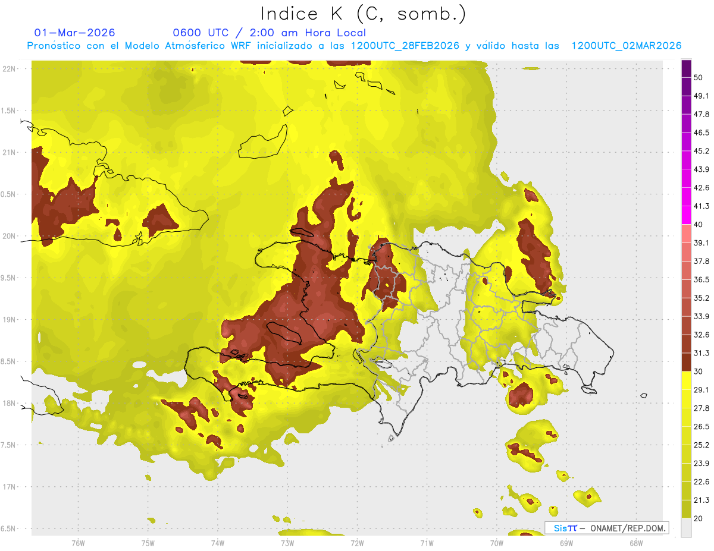Click the colorbar label "25.2"
This screenshot has height=551, width=714.
pos(702,445)
